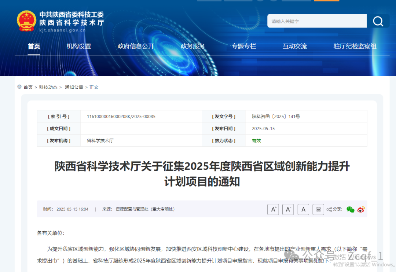The width and height of the screenshot is (396, 272).
Task: Open the 机构设置 navigation menu
Action: pos(78,46)
